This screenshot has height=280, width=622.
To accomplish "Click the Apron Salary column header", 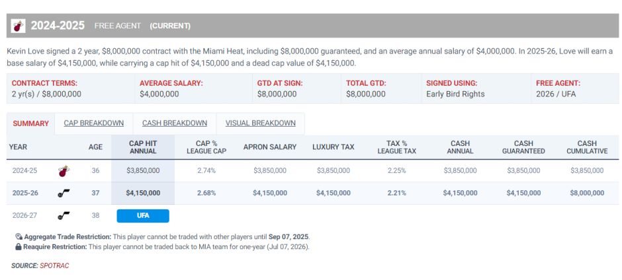I will click(270, 147).
